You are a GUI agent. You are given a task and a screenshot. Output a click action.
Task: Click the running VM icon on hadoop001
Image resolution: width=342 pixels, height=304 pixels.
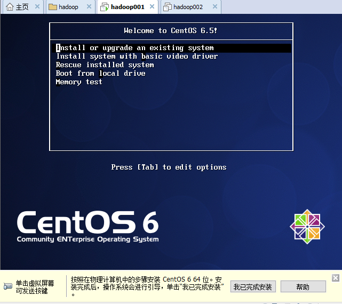[x=104, y=7]
